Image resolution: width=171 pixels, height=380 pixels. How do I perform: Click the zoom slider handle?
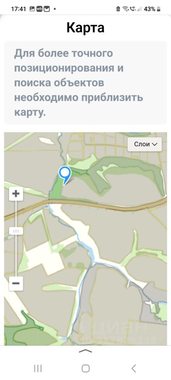coord(16,231)
